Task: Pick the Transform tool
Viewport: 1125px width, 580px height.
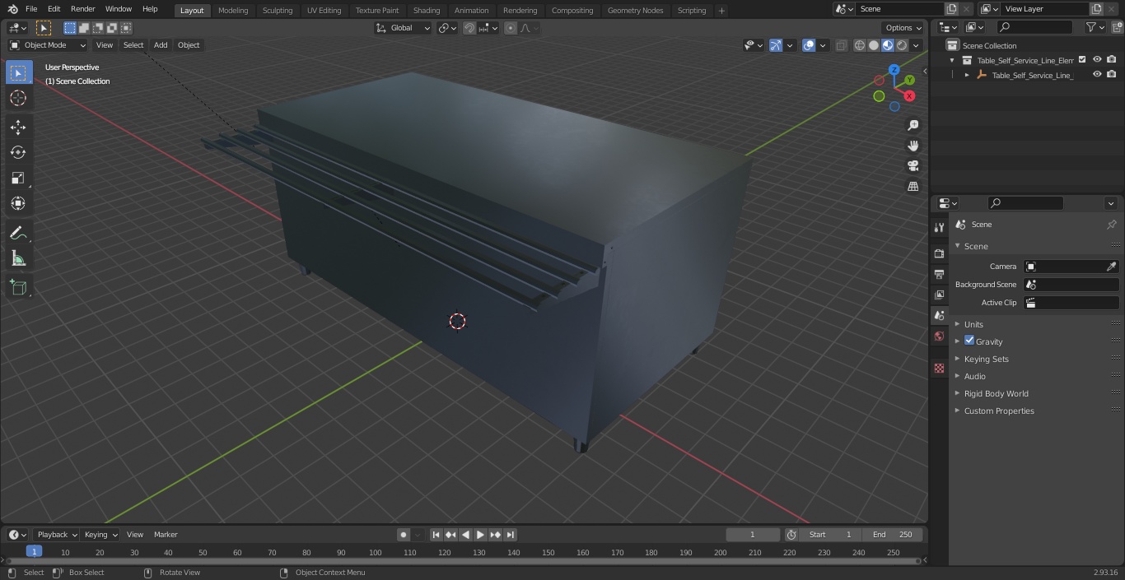Action: [x=18, y=203]
